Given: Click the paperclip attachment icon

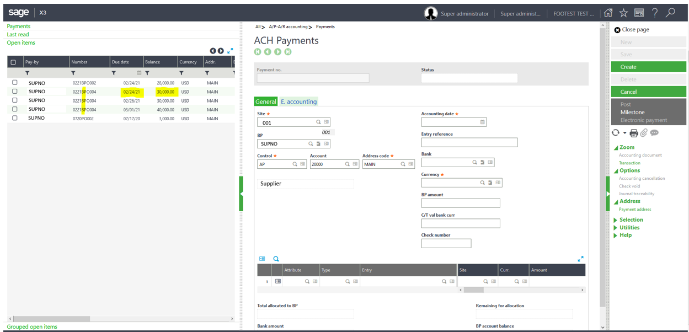Looking at the screenshot, I should [644, 133].
